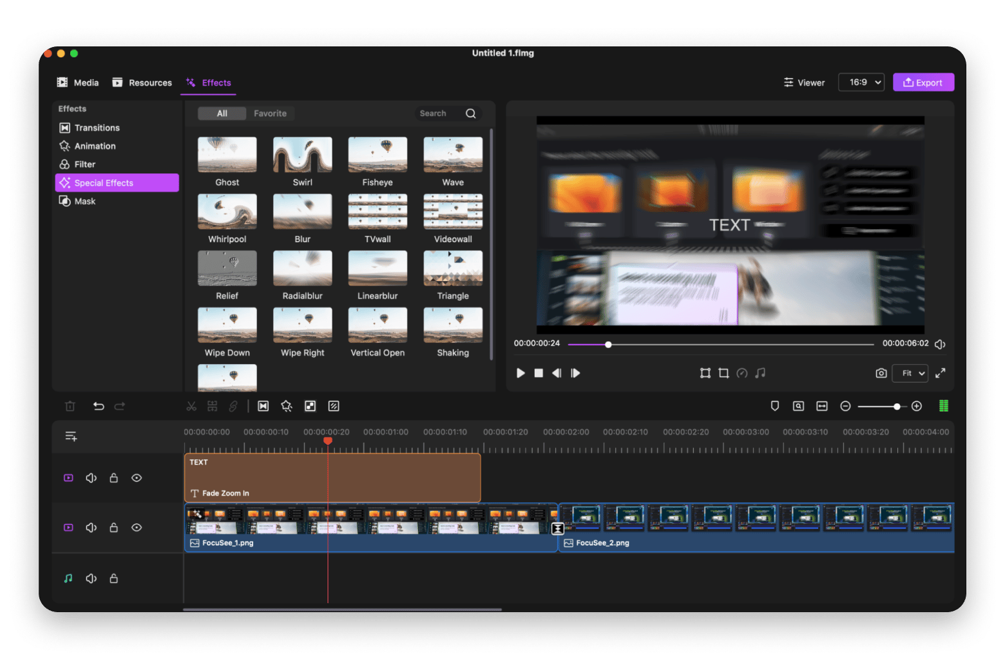
Task: Select the Transitions category
Action: [97, 128]
